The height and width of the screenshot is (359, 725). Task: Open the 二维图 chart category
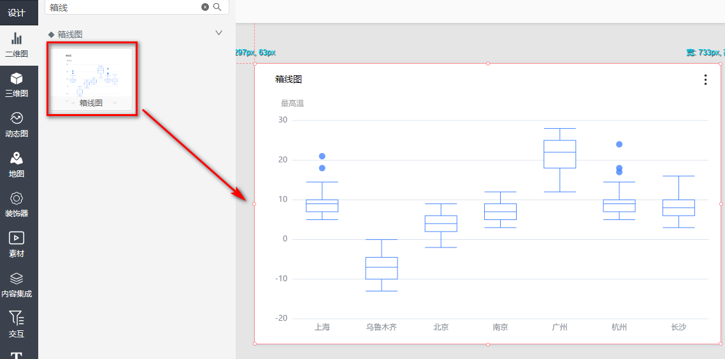(x=17, y=45)
